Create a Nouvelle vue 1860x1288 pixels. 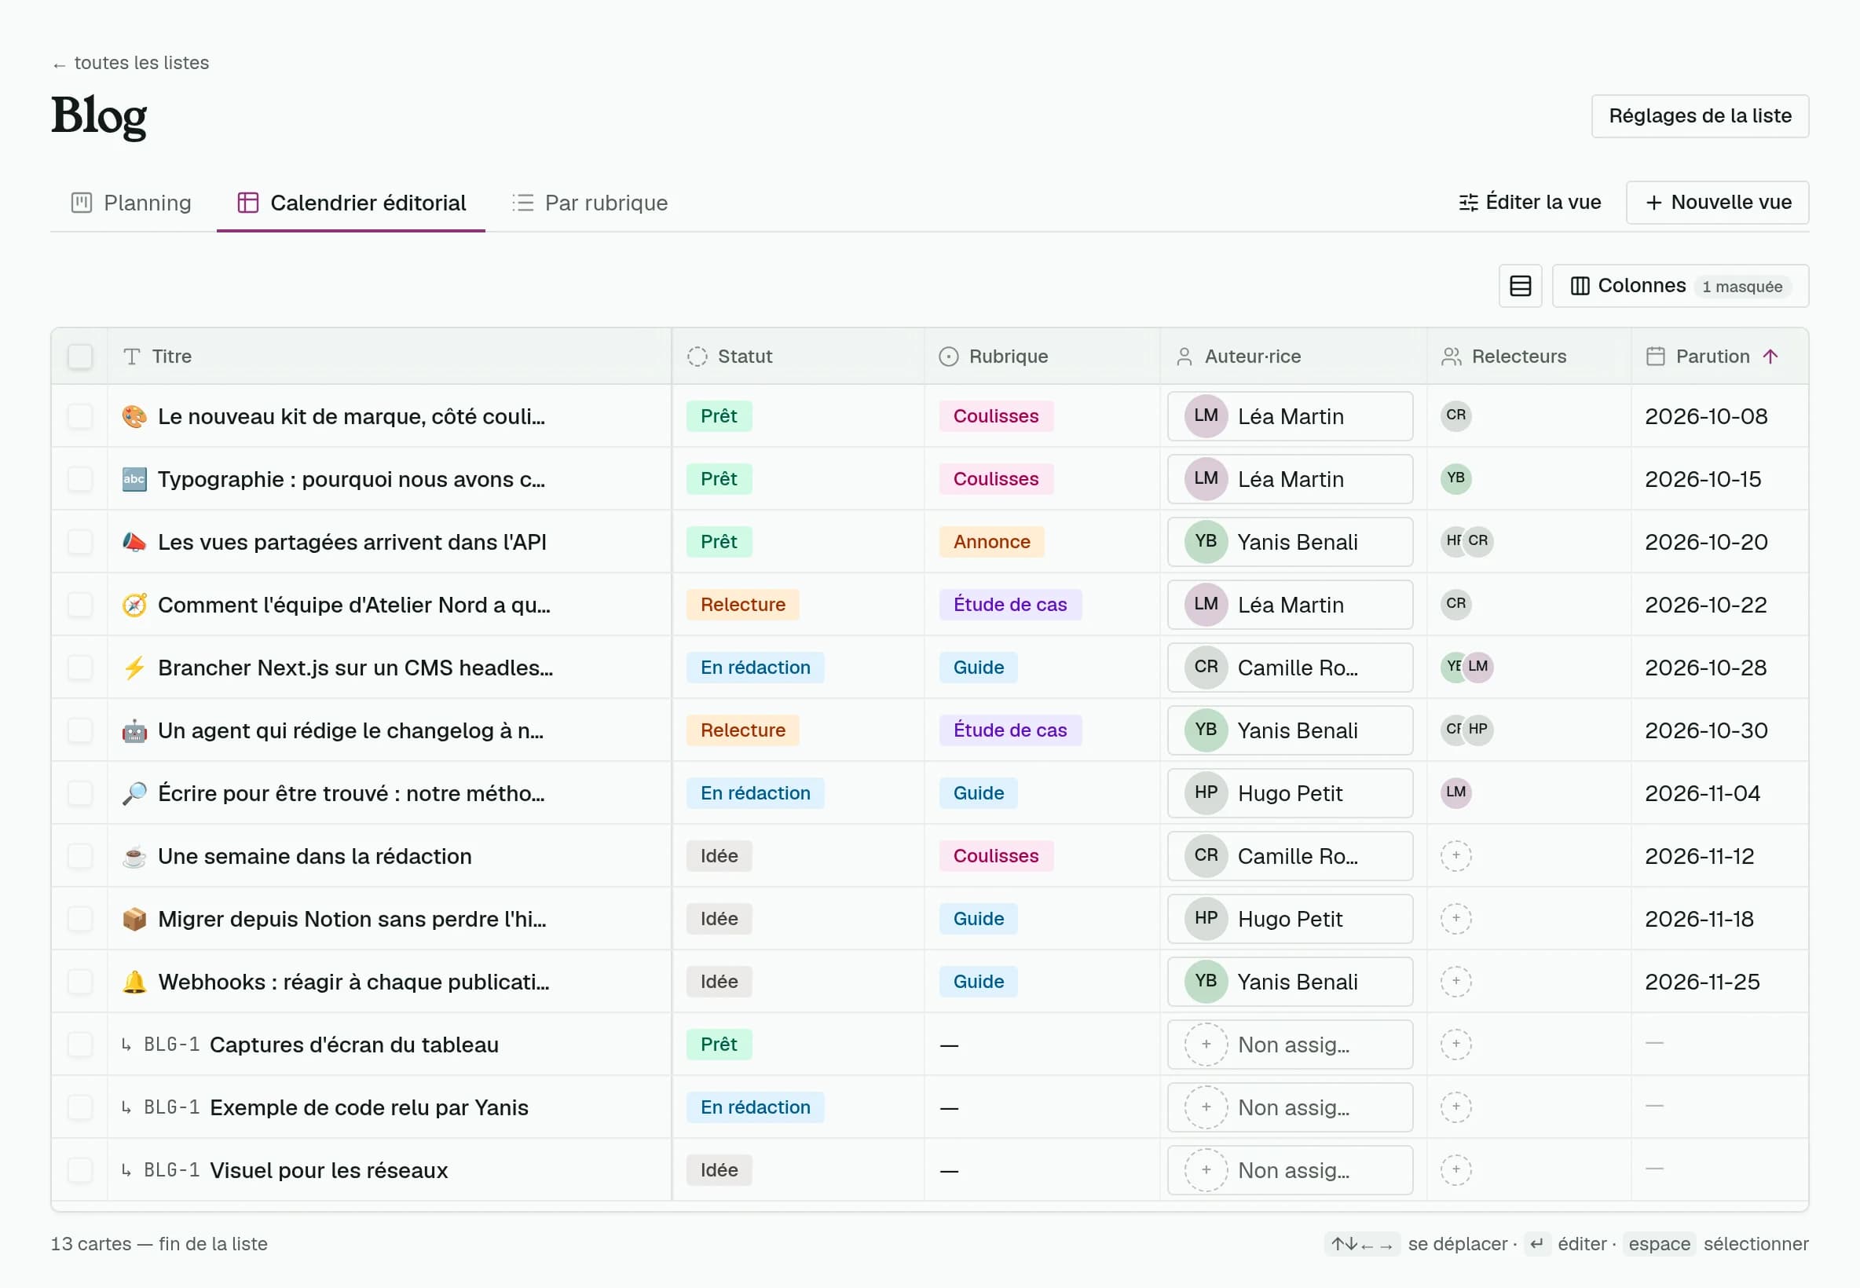coord(1717,203)
